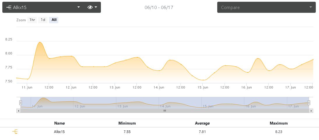Click the Name column header
Image resolution: width=319 pixels, height=140 pixels.
click(59, 123)
